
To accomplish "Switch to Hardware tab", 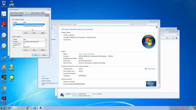I will tap(21, 13).
